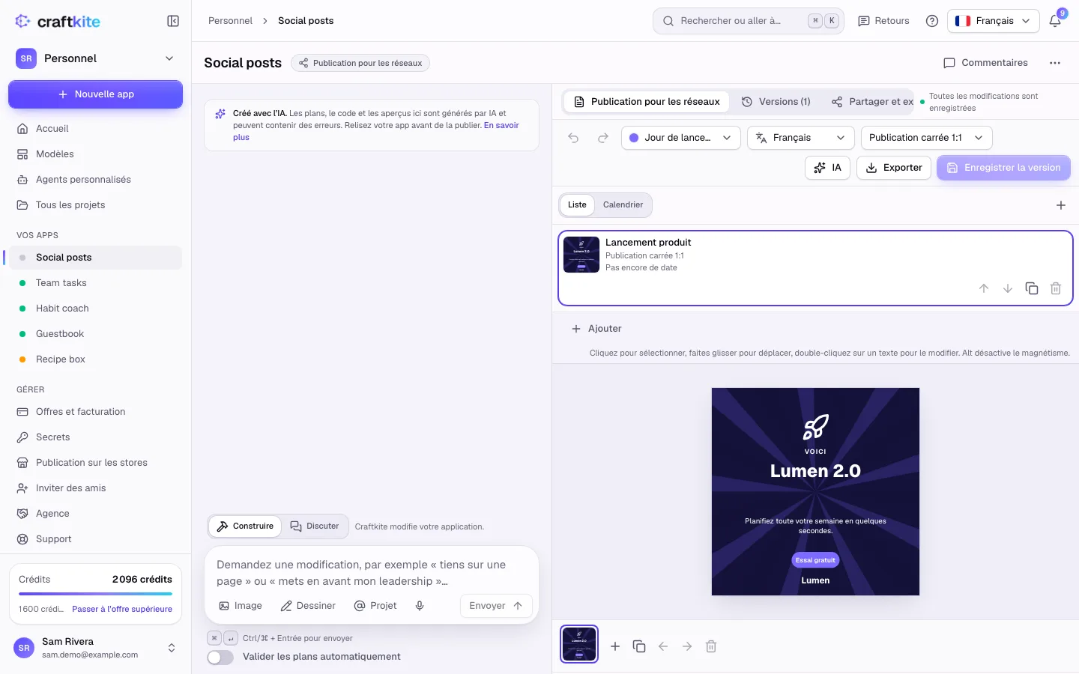Move Lancement produit post up
The height and width of the screenshot is (674, 1079).
[x=984, y=288]
